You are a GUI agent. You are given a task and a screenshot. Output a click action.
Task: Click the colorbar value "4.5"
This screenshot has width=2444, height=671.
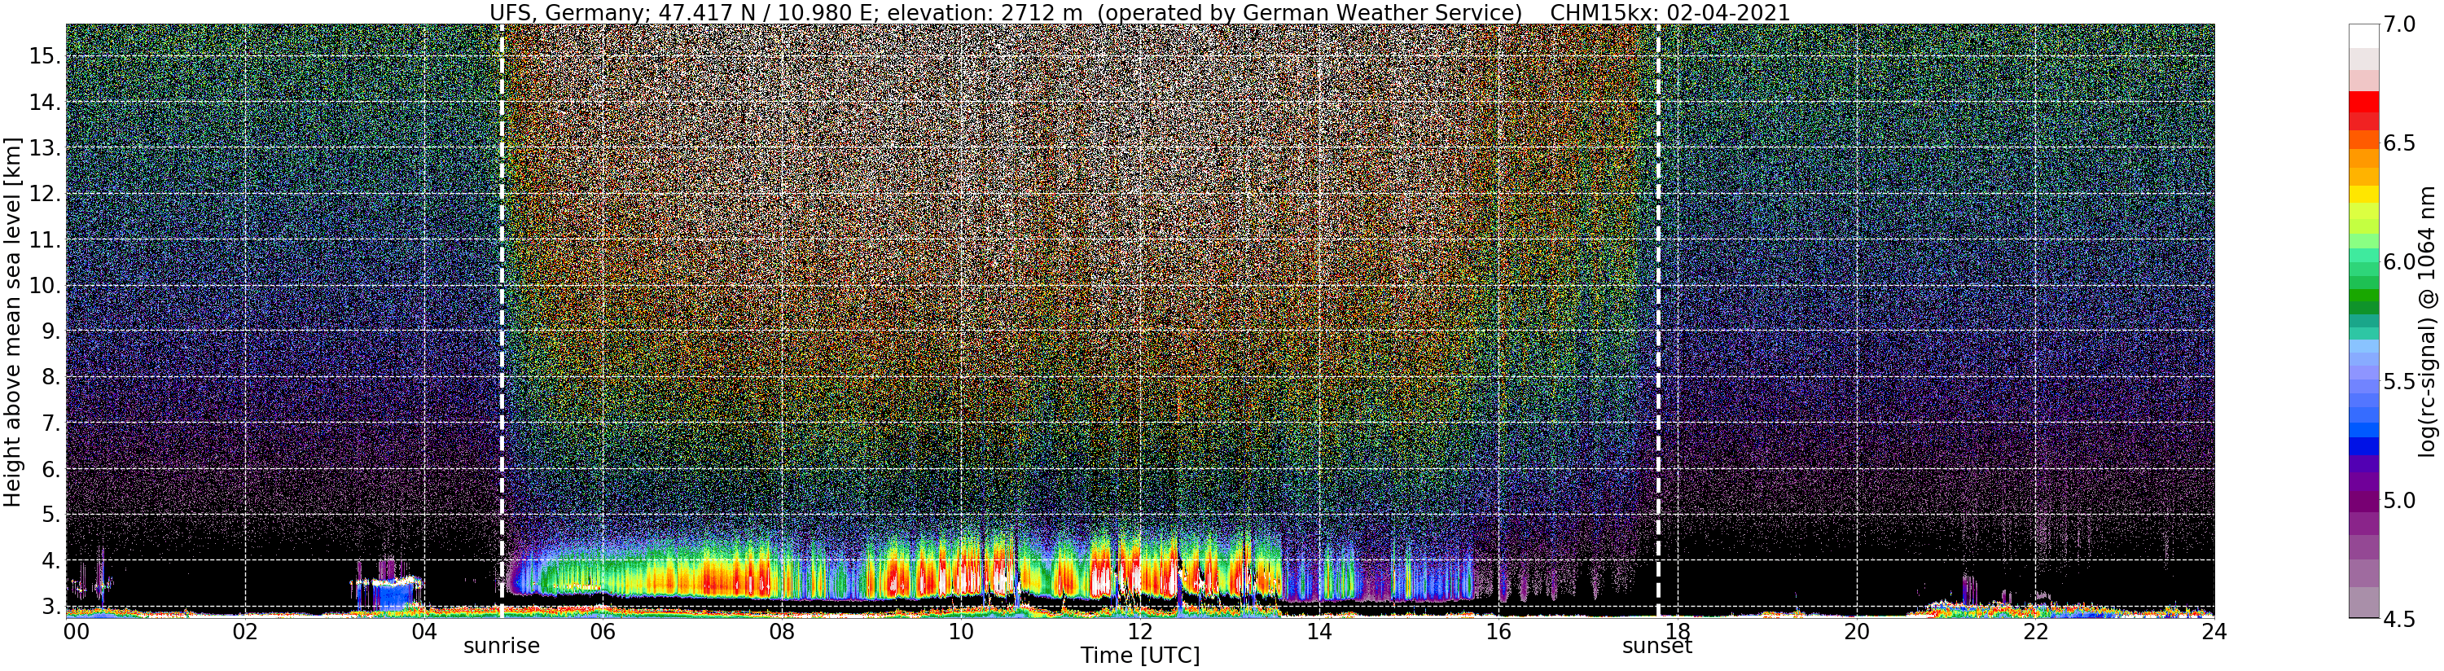point(2398,619)
